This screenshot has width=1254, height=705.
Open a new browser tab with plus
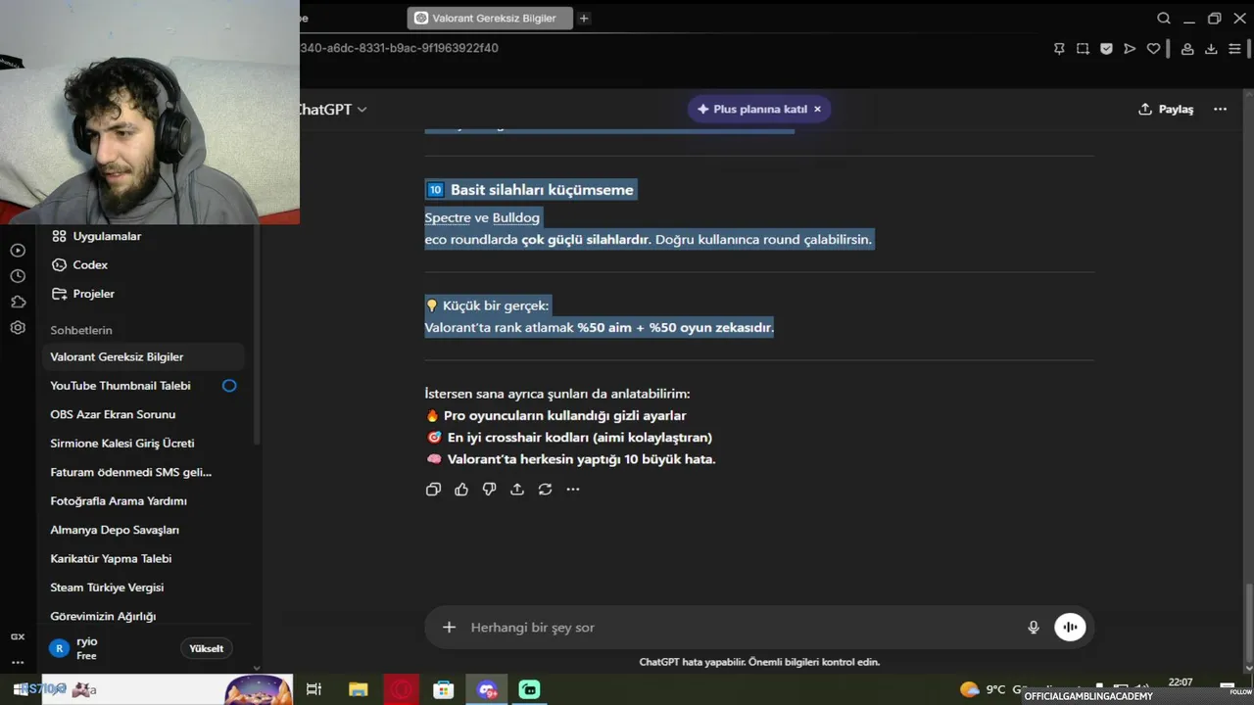pyautogui.click(x=584, y=18)
